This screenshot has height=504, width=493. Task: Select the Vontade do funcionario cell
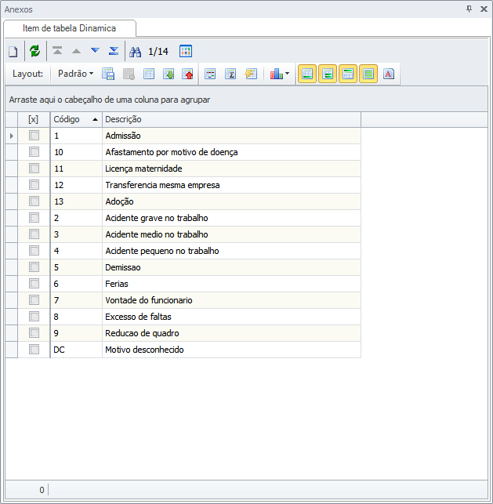pyautogui.click(x=231, y=300)
